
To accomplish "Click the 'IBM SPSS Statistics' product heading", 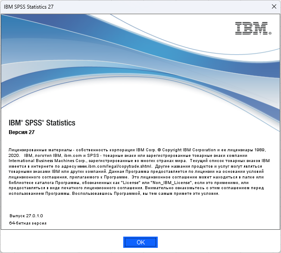I will (x=42, y=123).
